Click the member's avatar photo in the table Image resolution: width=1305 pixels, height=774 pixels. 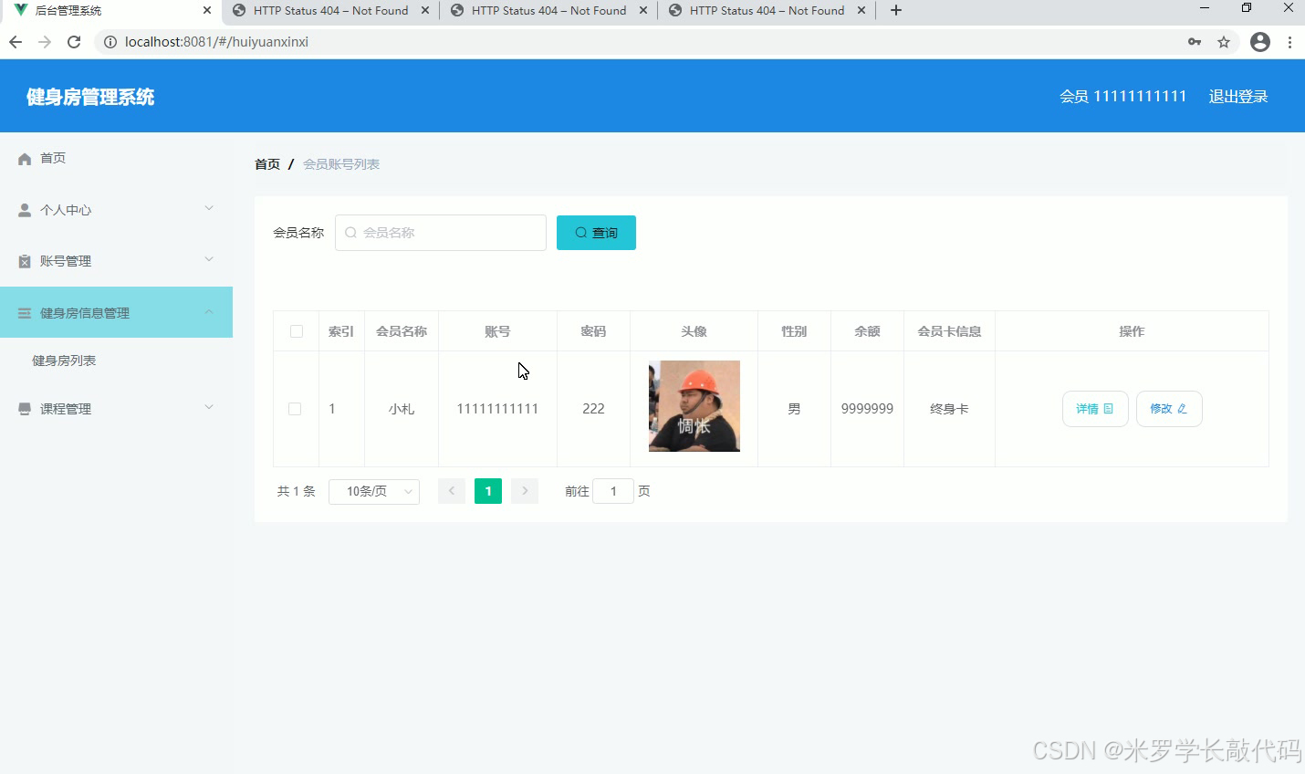694,406
